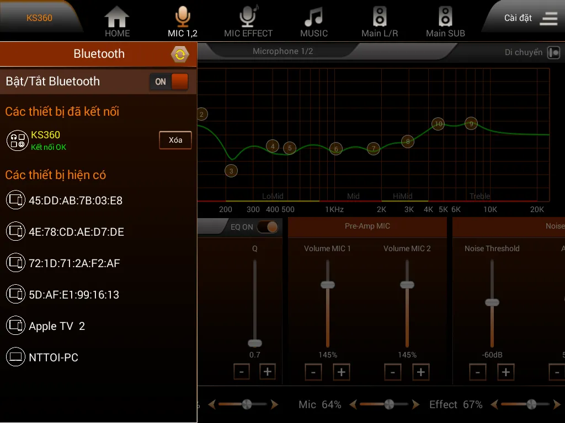Open the Cài đặt hamburger menu

coord(548,18)
